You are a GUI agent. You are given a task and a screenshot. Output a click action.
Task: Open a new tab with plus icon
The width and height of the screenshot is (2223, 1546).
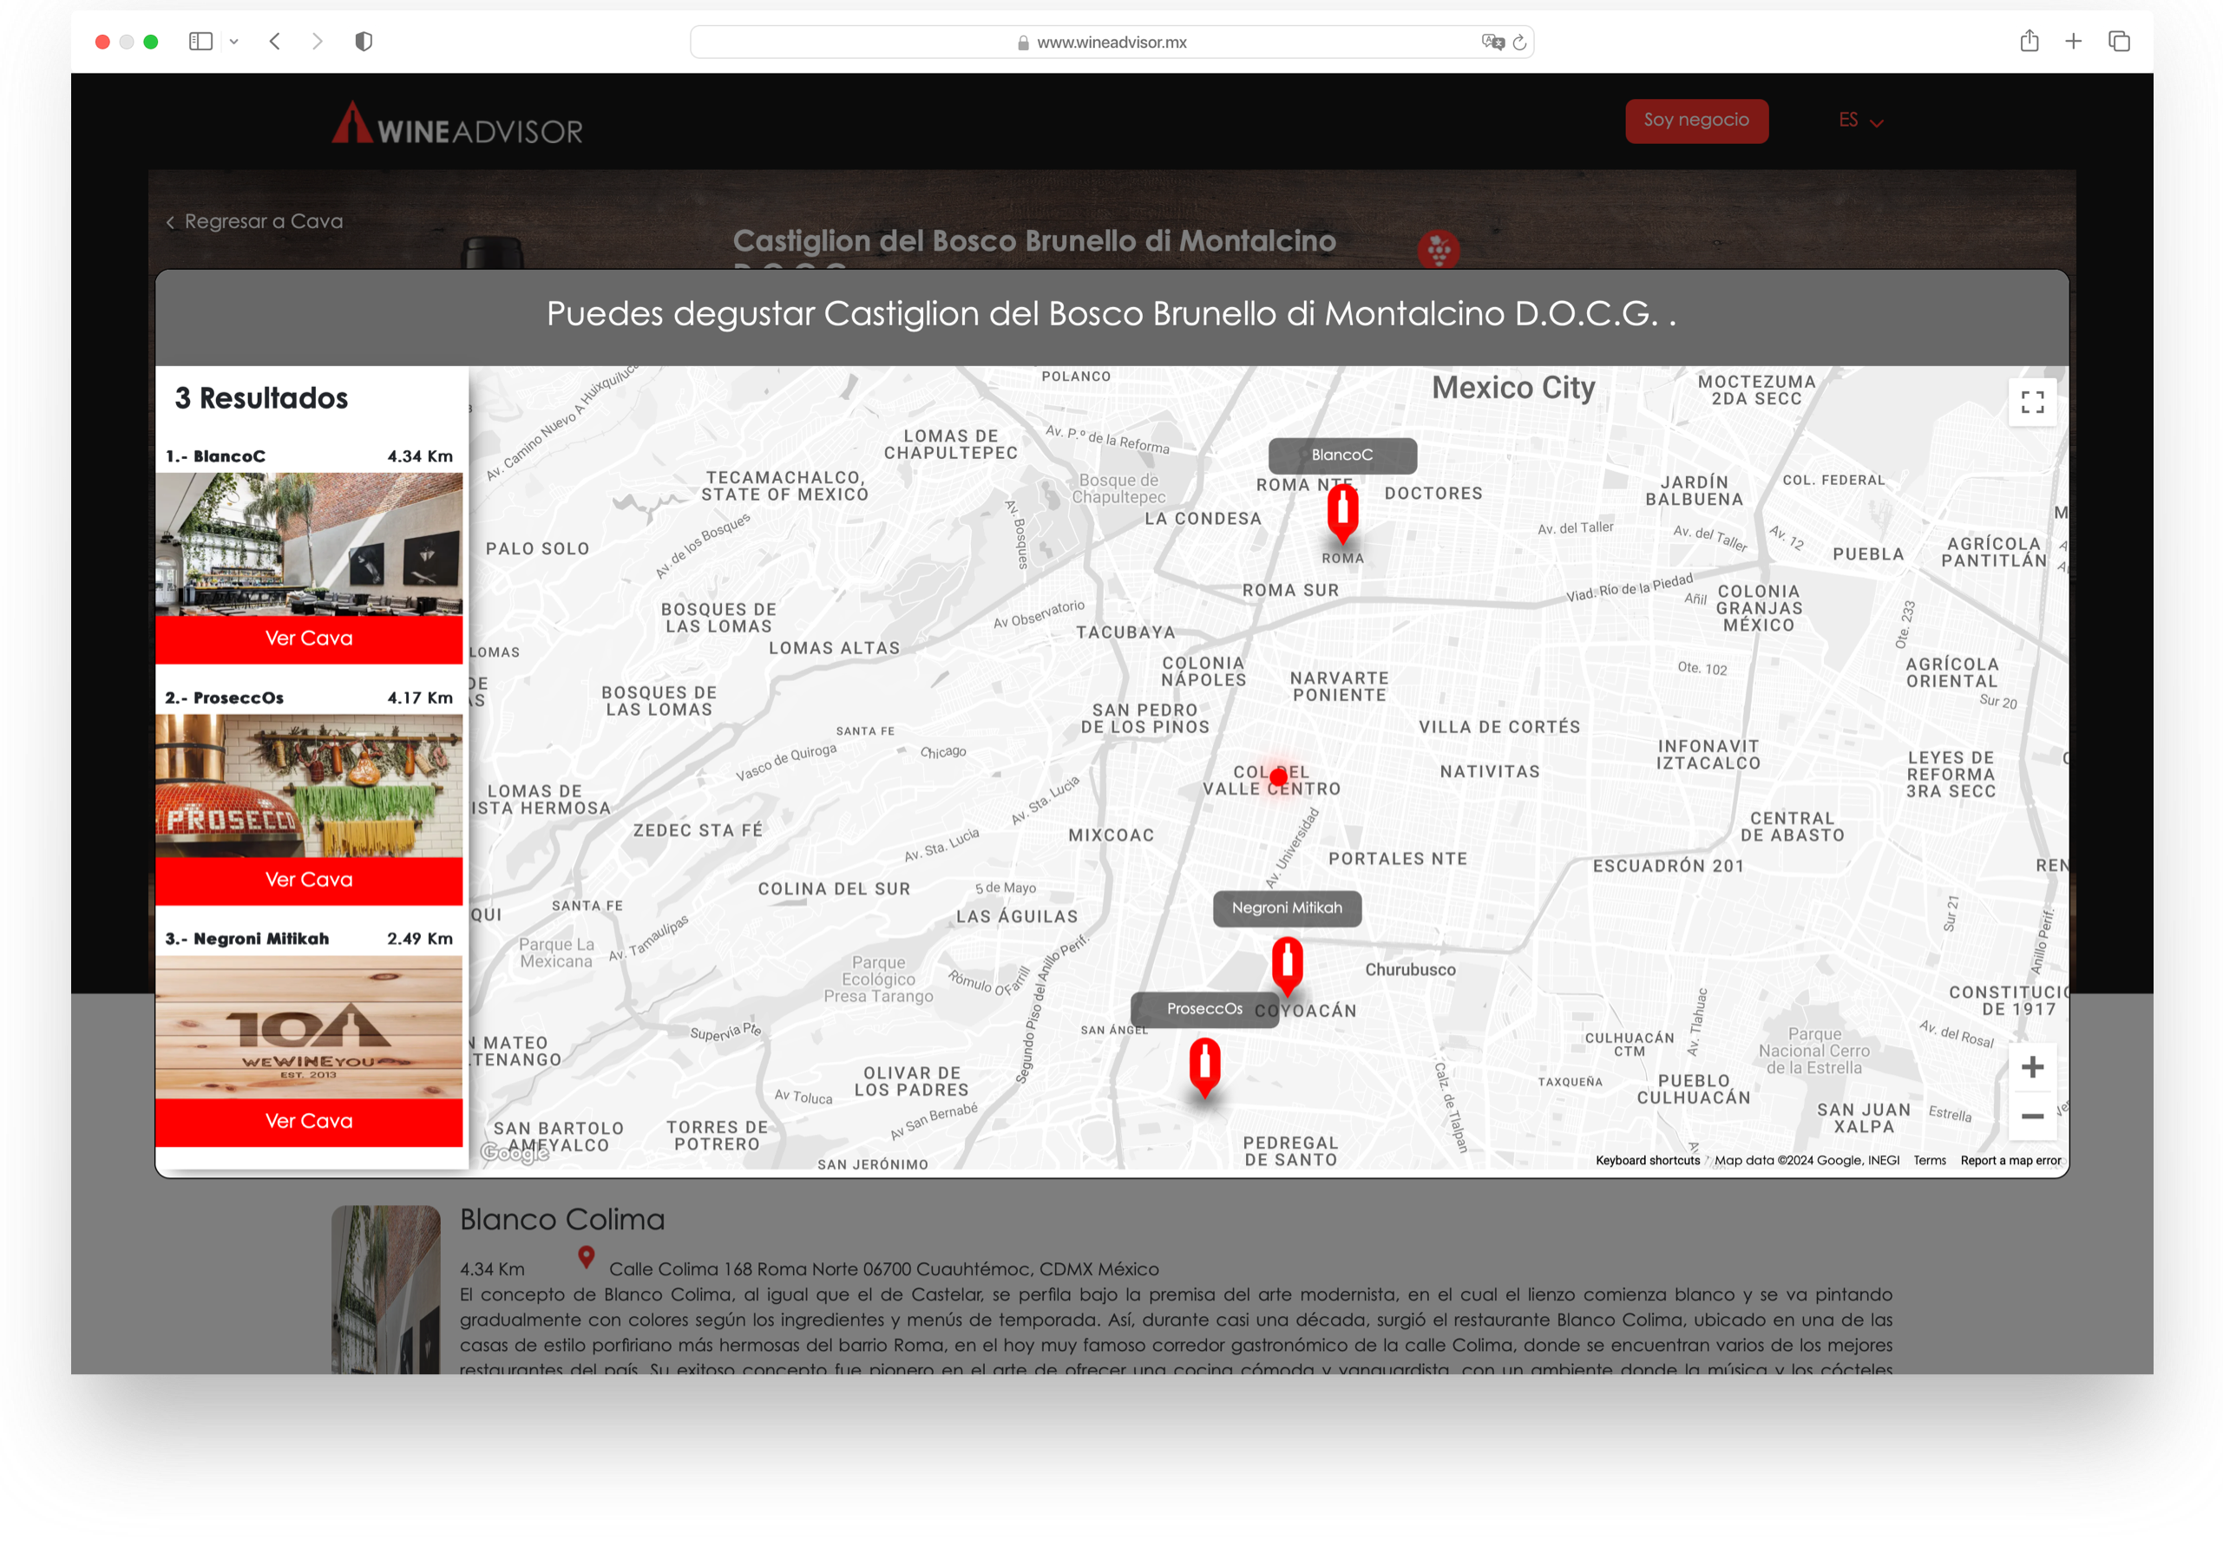[x=2073, y=42]
